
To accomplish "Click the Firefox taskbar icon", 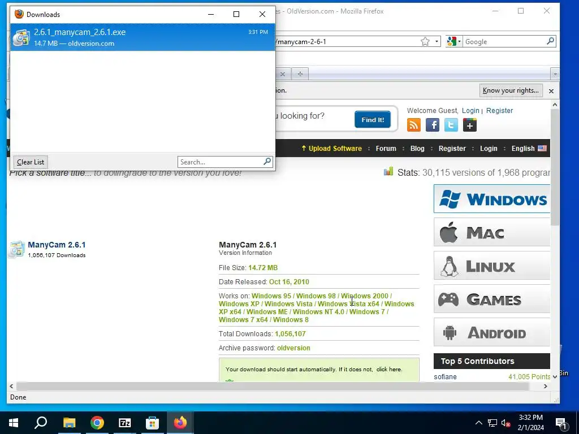I will [180, 423].
